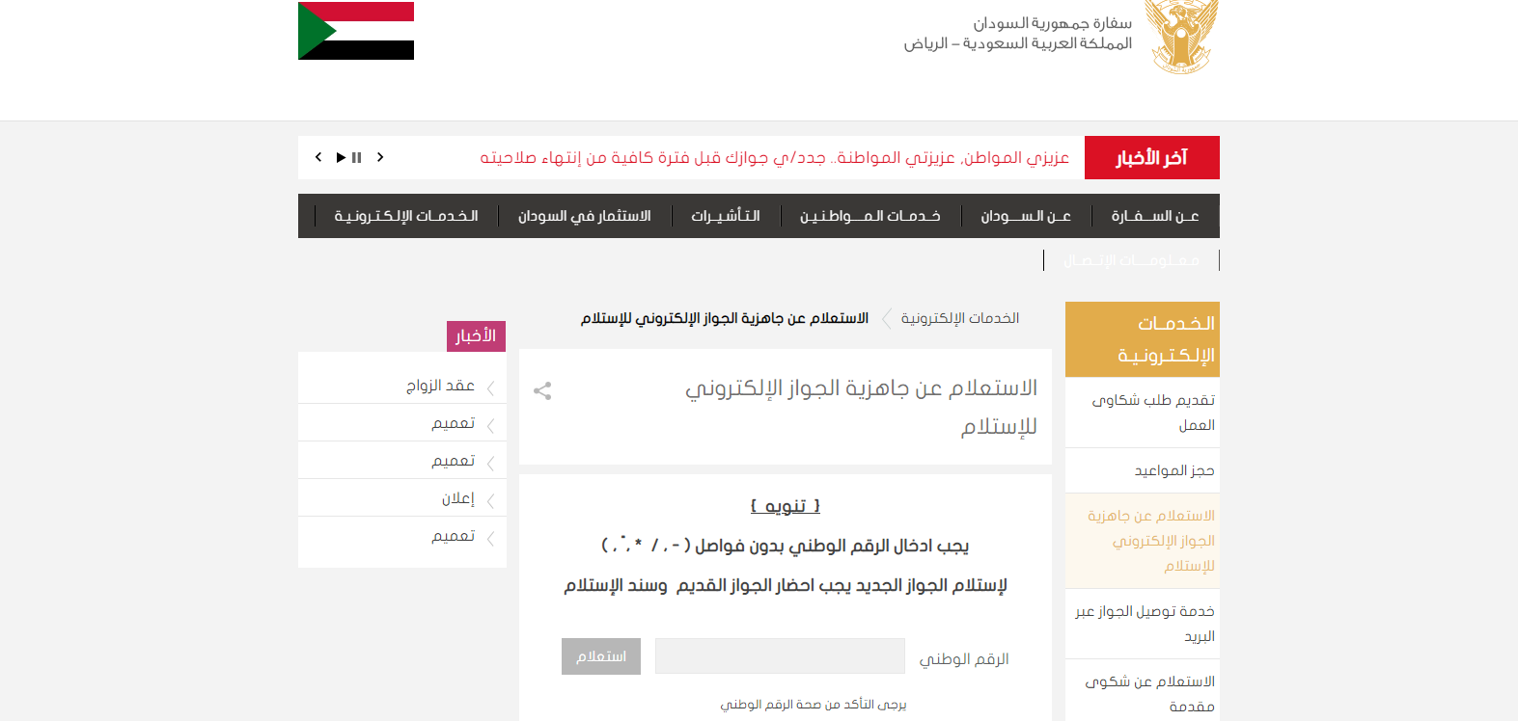Open the إعلان news item
This screenshot has width=1518, height=721.
457,498
